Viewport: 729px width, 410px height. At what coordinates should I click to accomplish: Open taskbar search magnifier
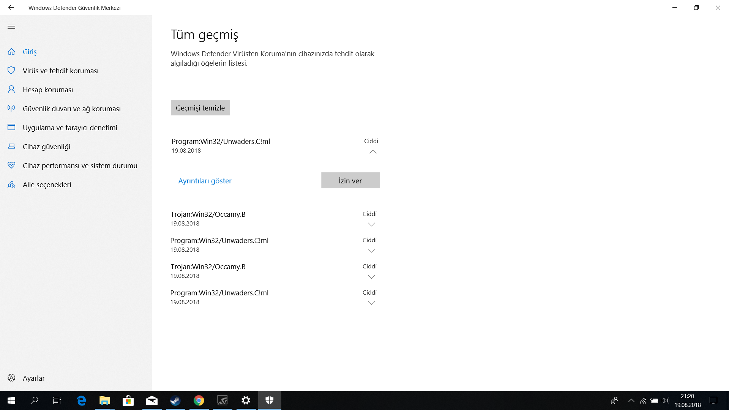coord(34,401)
